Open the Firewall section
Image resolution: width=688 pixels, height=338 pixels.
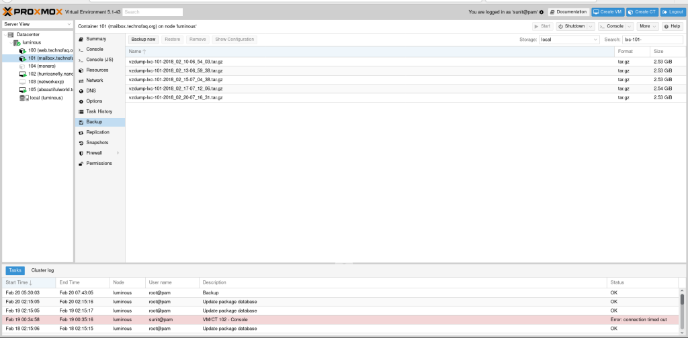tap(94, 153)
